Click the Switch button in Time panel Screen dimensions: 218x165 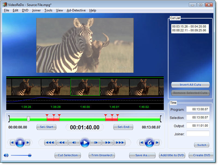[202, 145]
